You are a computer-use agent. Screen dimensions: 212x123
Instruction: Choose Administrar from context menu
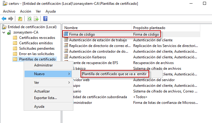[43, 65]
